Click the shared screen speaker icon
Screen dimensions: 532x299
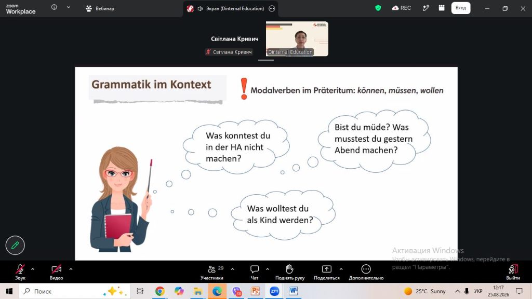click(200, 8)
